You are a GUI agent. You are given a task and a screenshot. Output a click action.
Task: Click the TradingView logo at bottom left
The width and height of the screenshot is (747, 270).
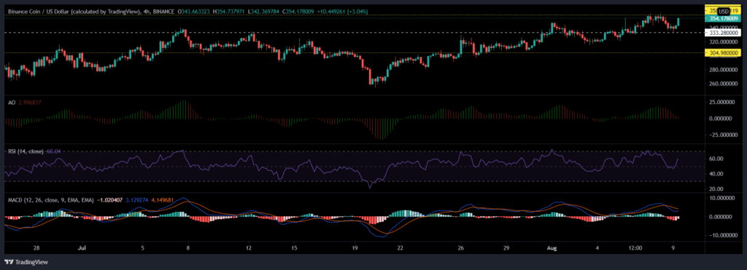(26, 262)
